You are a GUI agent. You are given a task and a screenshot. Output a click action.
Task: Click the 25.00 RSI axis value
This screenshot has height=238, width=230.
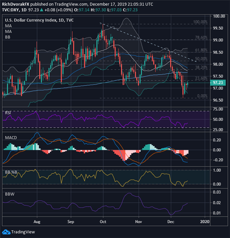pyautogui.click(x=218, y=130)
